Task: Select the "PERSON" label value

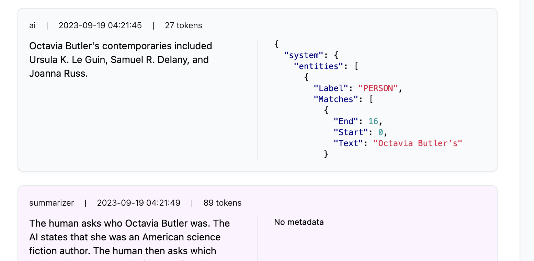Action: 378,88
